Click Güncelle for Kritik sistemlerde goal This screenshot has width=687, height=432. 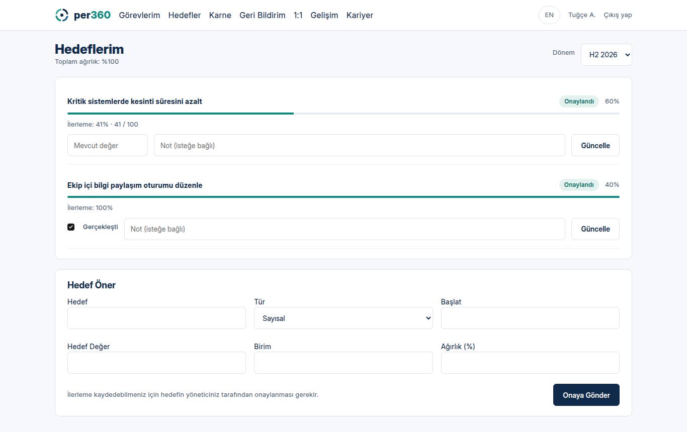coord(595,145)
